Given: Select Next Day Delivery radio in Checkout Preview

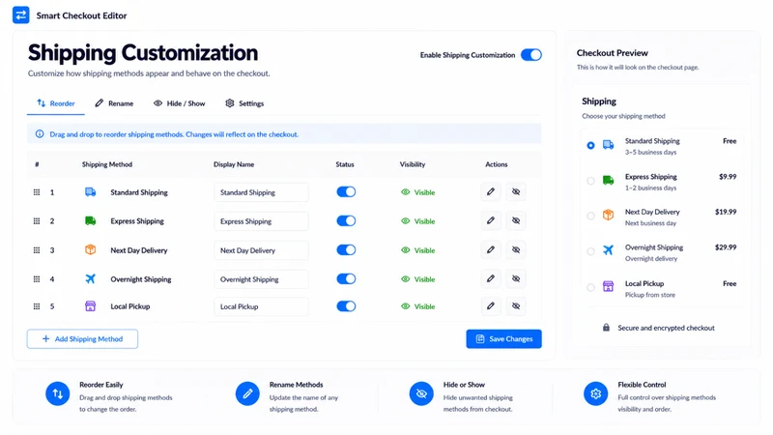Looking at the screenshot, I should tap(590, 216).
